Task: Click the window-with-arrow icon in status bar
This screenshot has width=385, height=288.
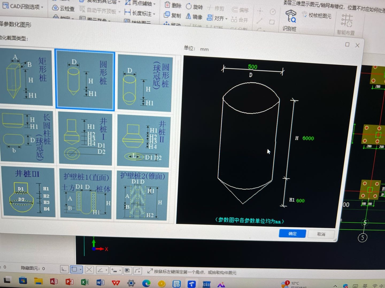Action: pyautogui.click(x=128, y=271)
